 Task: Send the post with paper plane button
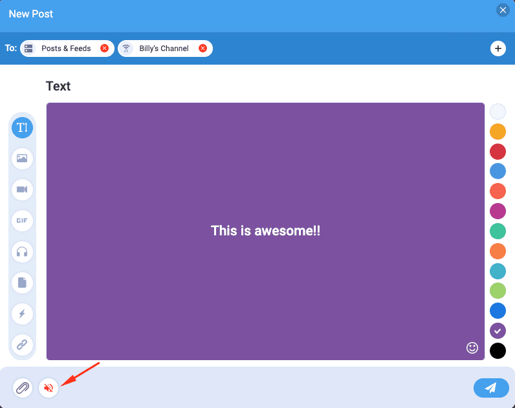click(491, 388)
